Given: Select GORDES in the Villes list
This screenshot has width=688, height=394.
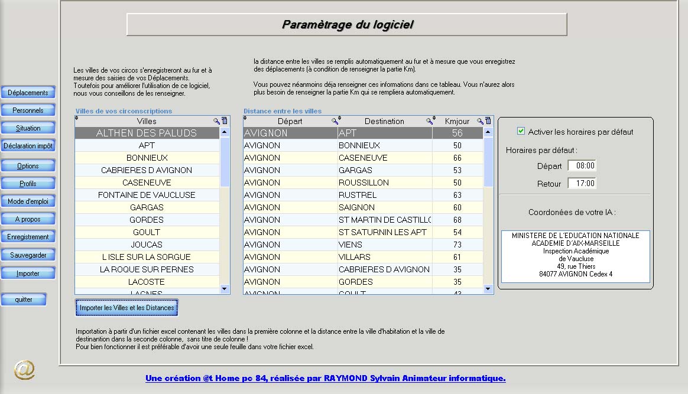Looking at the screenshot, I should pyautogui.click(x=147, y=220).
